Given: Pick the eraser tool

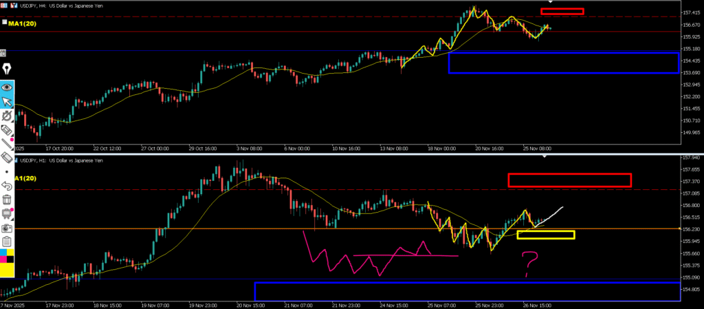Looking at the screenshot, I should point(7,158).
